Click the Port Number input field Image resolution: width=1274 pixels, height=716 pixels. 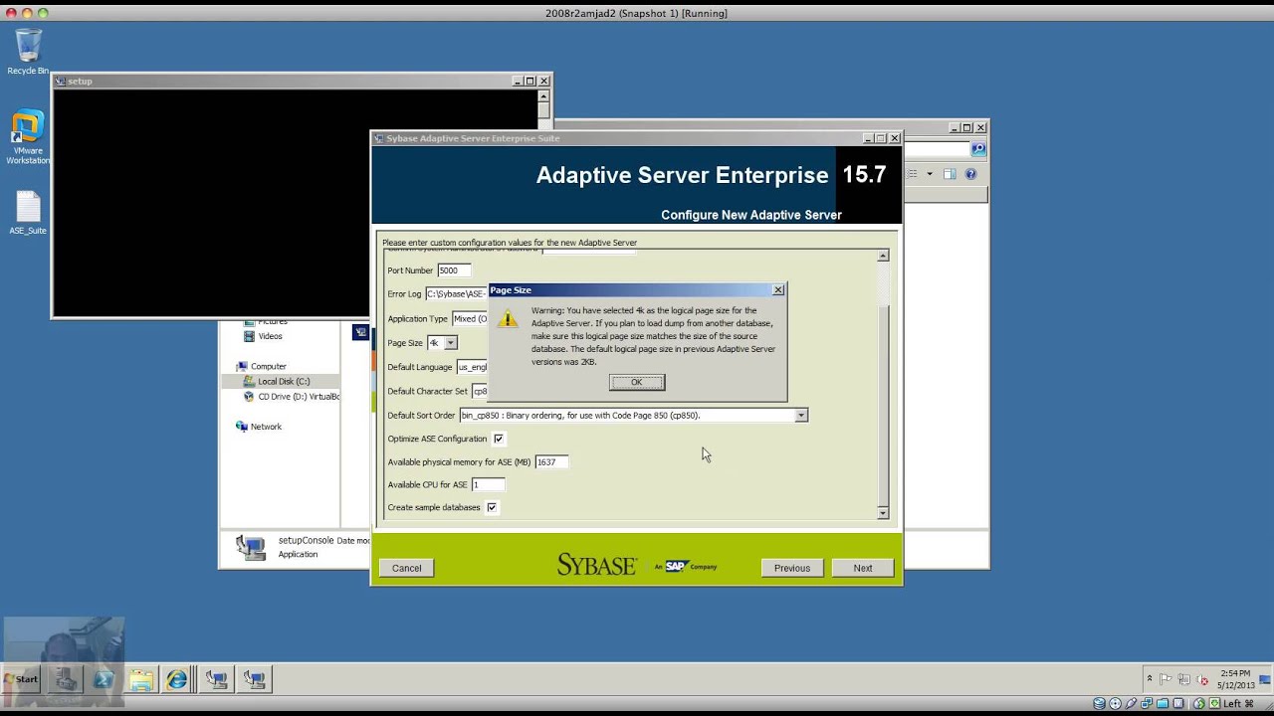pyautogui.click(x=454, y=270)
